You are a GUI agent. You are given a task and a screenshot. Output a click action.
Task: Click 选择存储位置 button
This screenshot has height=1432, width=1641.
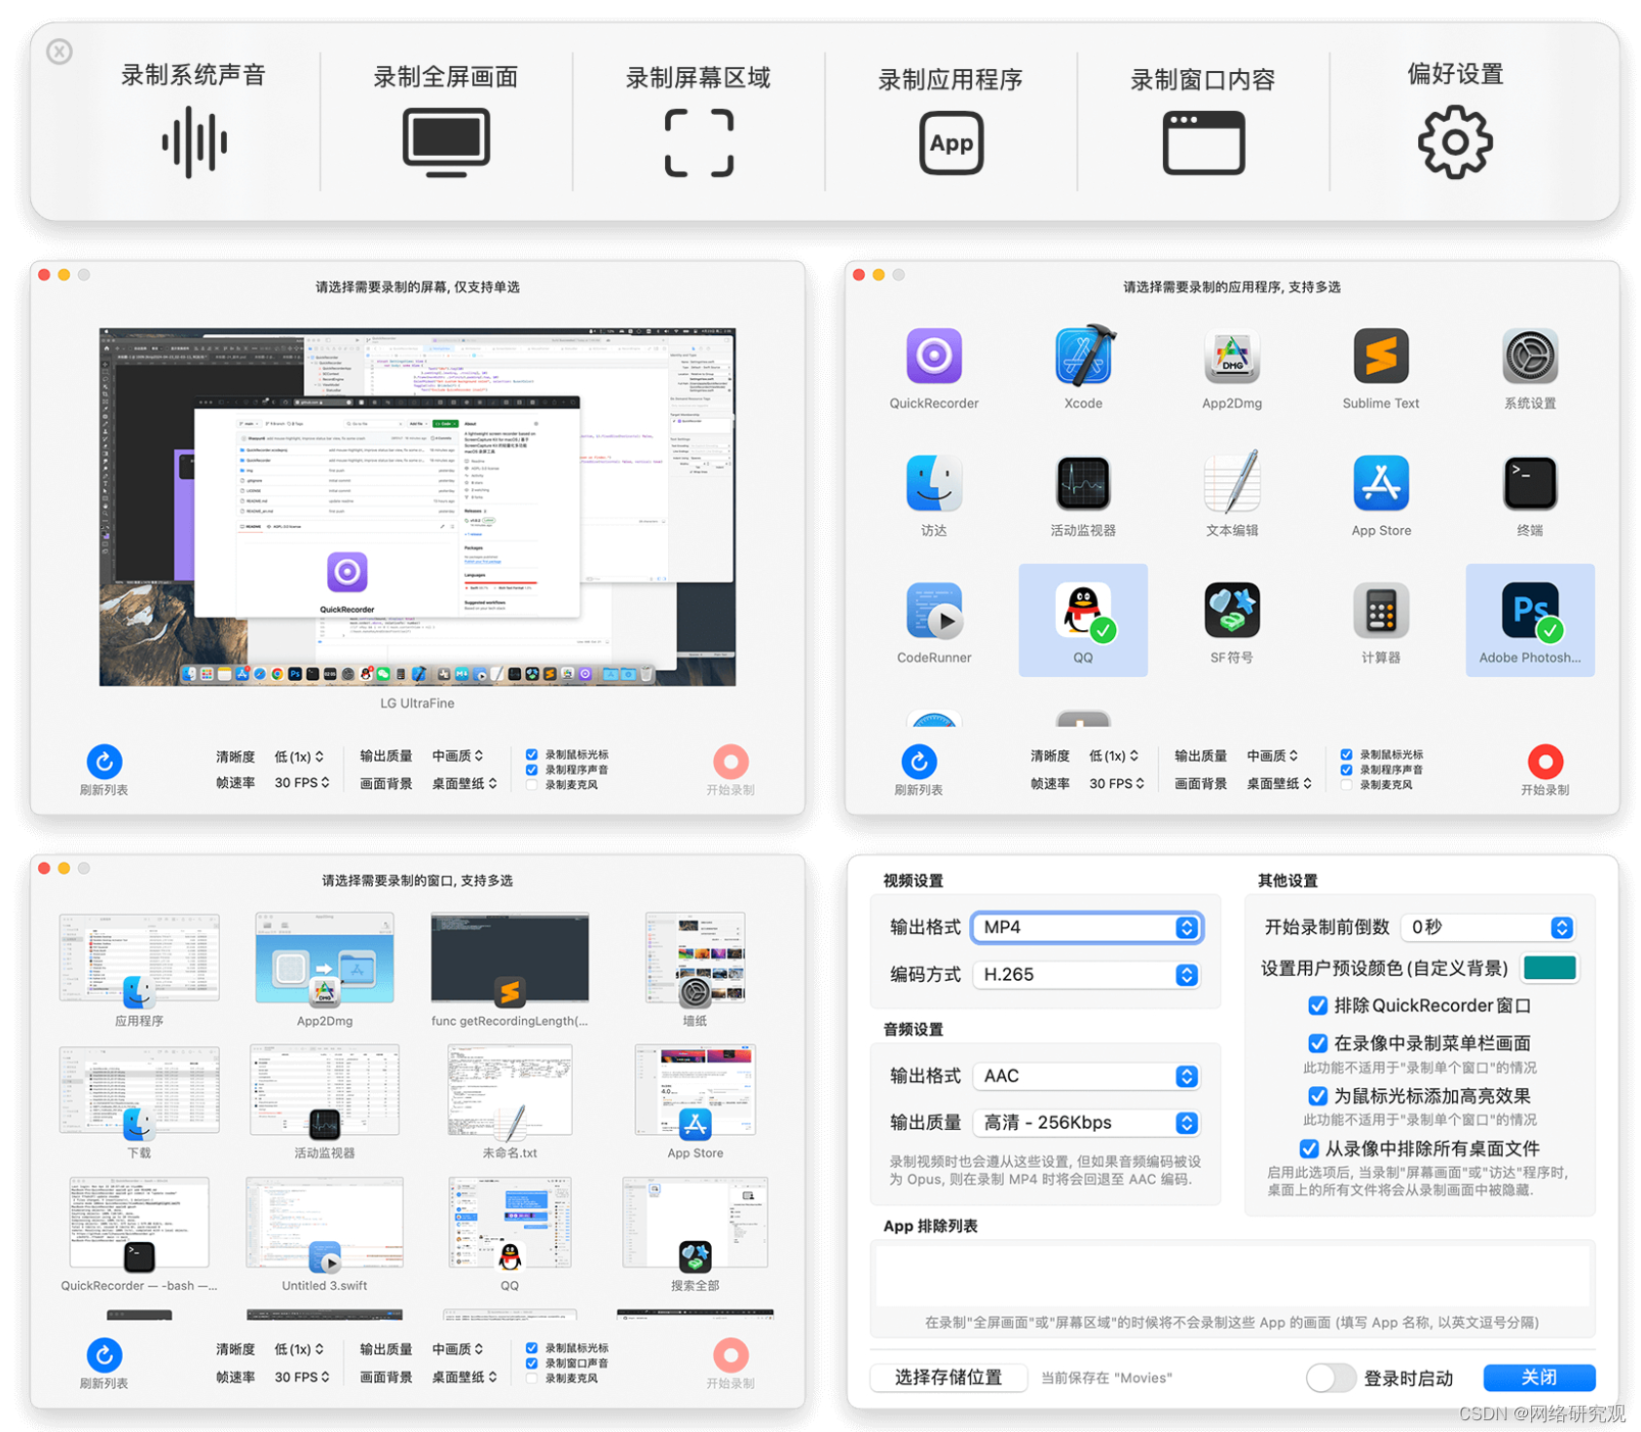tap(949, 1376)
